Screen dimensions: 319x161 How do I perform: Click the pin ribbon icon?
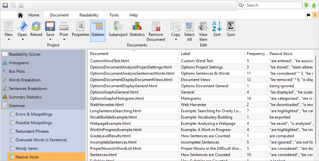(x=308, y=15)
